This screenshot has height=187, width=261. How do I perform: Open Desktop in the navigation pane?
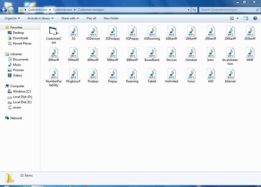click(18, 33)
